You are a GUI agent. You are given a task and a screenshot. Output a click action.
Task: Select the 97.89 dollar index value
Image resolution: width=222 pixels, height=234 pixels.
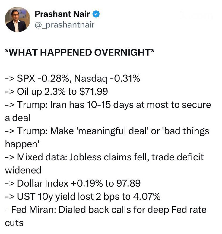pyautogui.click(x=129, y=183)
